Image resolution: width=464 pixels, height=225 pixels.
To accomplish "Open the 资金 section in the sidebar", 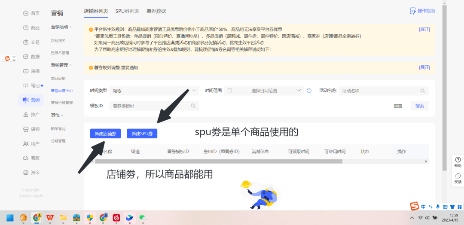I will (31, 173).
